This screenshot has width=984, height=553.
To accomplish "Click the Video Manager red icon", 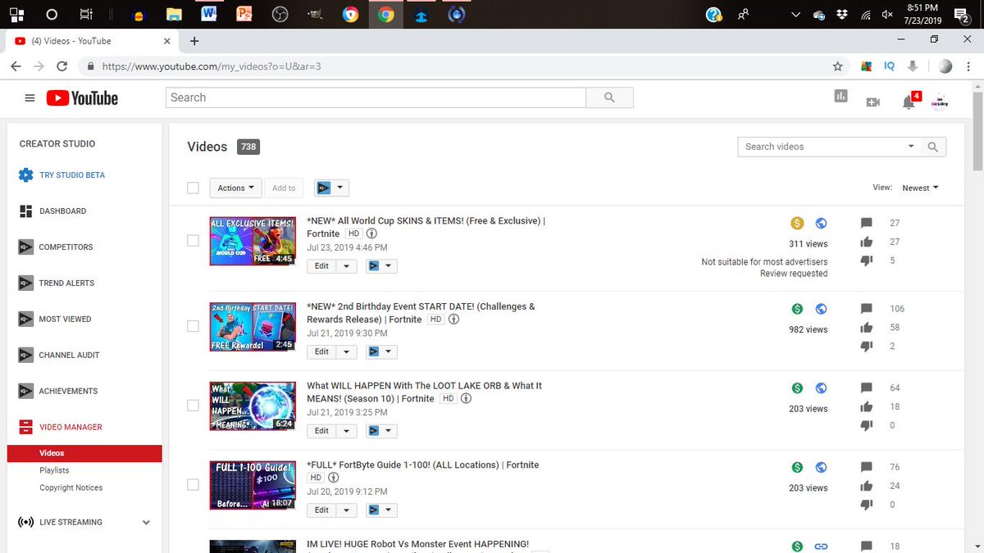I will coord(25,427).
